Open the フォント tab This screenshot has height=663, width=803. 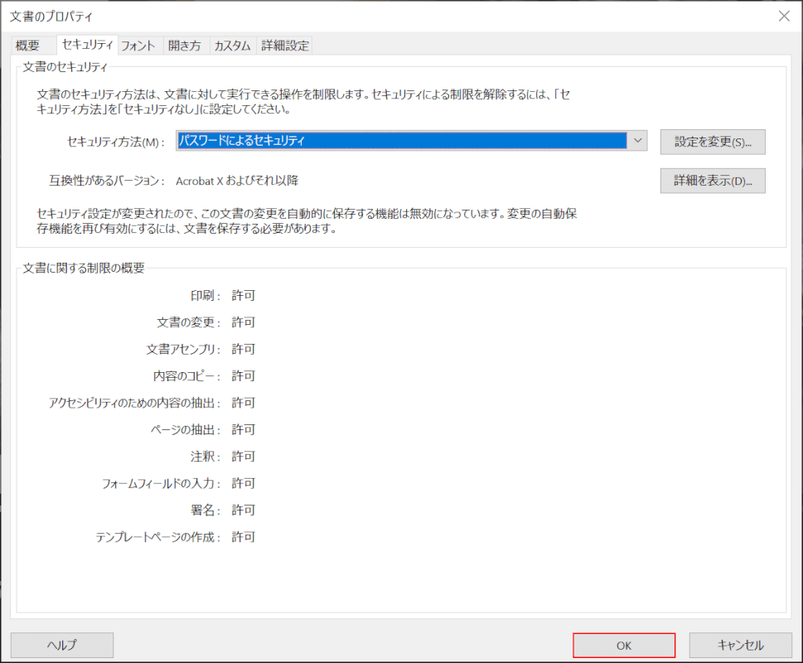(138, 46)
